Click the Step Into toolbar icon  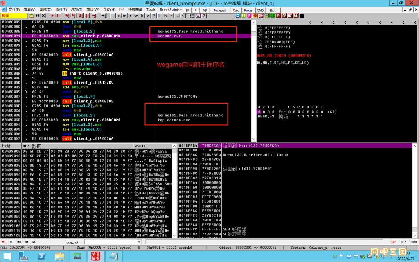[68, 16]
